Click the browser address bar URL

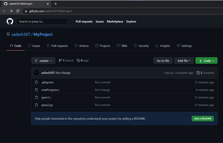click(x=51, y=11)
